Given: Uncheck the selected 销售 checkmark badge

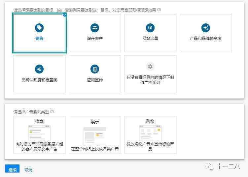Looking at the screenshot, I should [65, 15].
